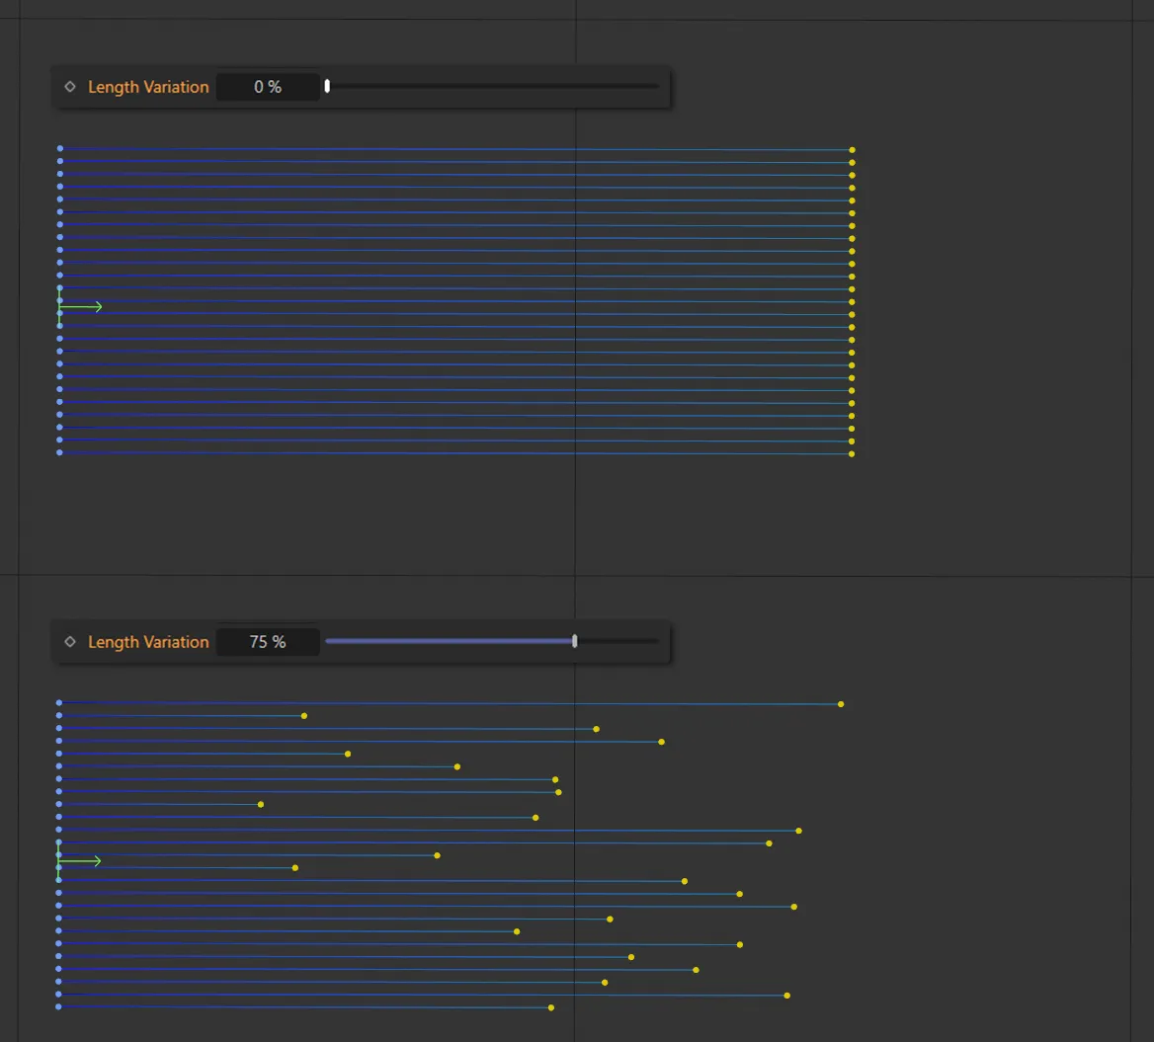The width and height of the screenshot is (1154, 1042).
Task: Click the shortest strand's yellow endpoint below
Action: pyautogui.click(x=261, y=804)
